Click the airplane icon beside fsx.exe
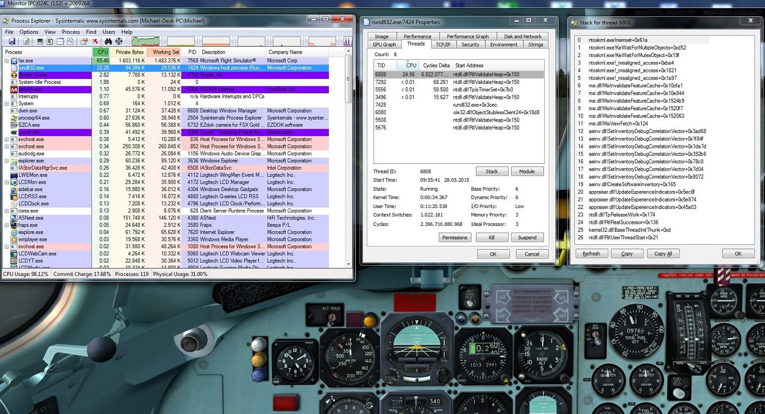765x414 pixels. (14, 61)
